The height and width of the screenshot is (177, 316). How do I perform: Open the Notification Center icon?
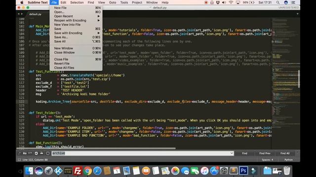coord(293,2)
